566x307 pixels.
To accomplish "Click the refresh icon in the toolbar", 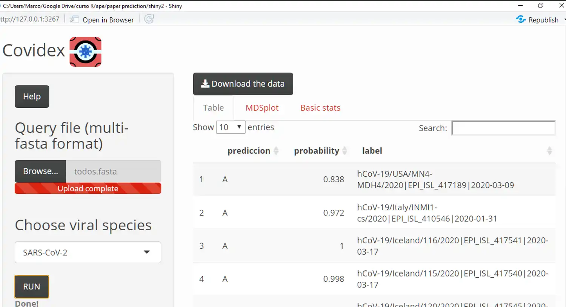I will coord(149,19).
